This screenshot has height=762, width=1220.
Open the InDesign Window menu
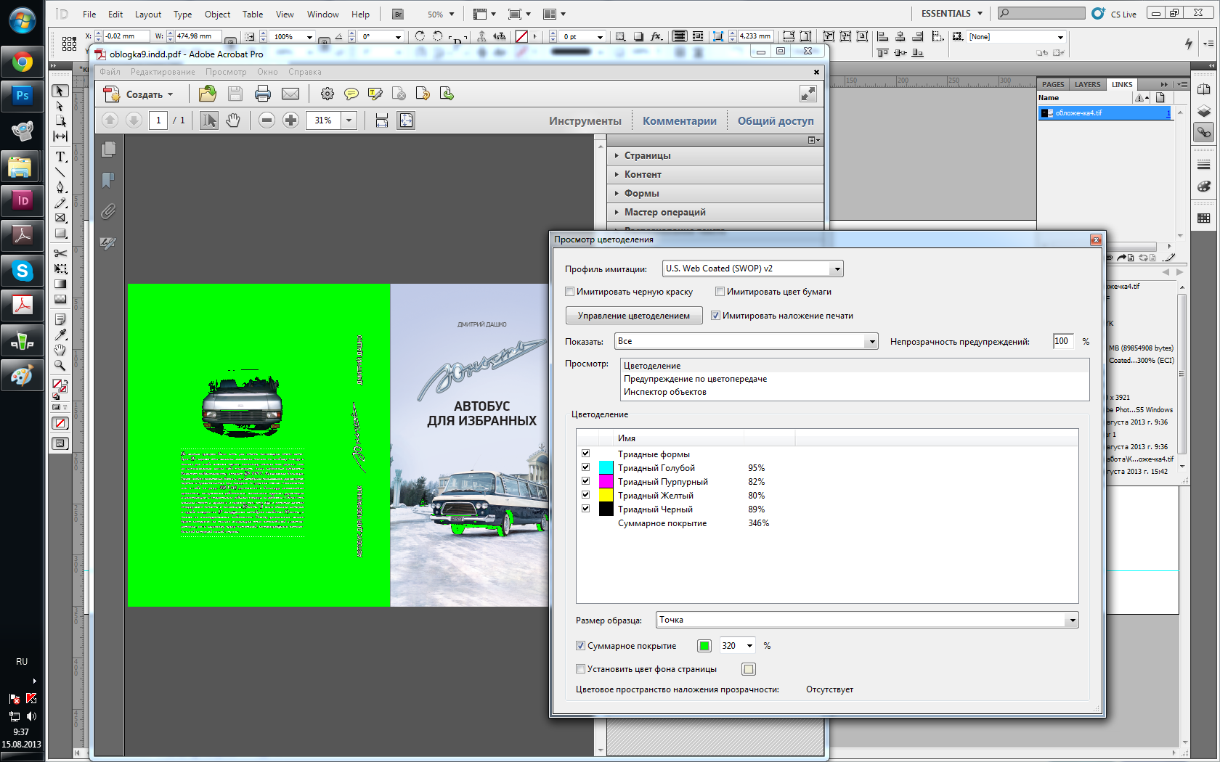click(x=322, y=15)
